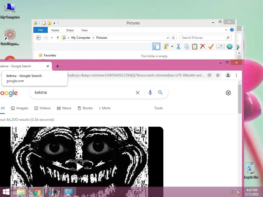Open Chrome three-dot menu

(x=236, y=75)
